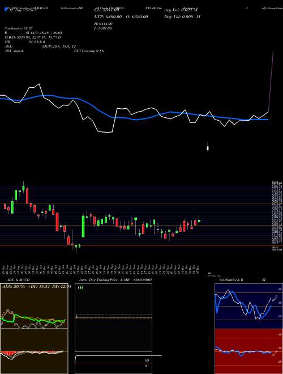This screenshot has width=283, height=374.
Task: Click the 68 value in intraday panel
Action: point(147,360)
